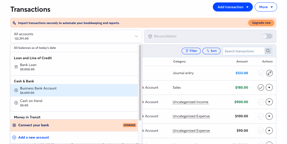
Task: Open the More dropdown menu
Action: tap(266, 7)
